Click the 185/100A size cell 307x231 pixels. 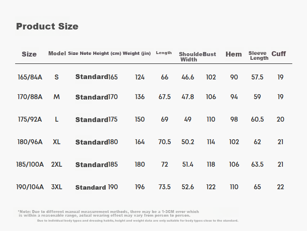[30, 164]
